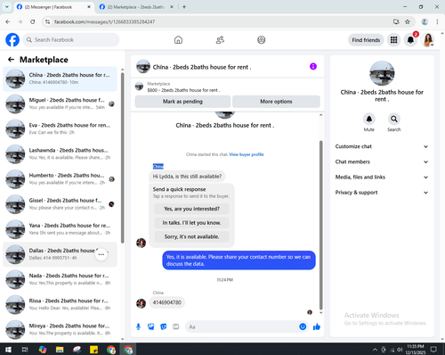Screen dimensions: 445x355
Task: Reload the browser page
Action: point(33,21)
